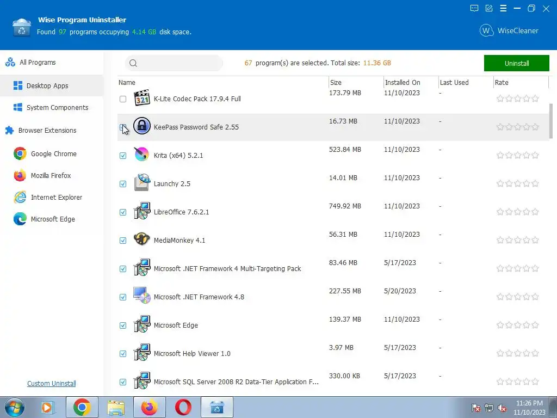Screen dimensions: 557x418
Task: Click the program list vertical scrollbar
Action: pyautogui.click(x=550, y=121)
